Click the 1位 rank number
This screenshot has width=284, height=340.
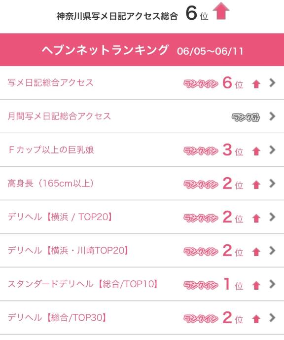[x=233, y=284]
